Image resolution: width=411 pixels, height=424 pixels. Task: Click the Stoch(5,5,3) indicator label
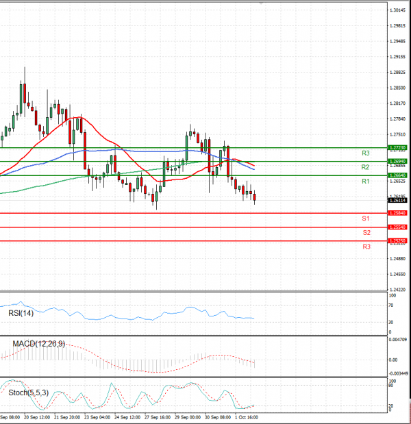28,392
